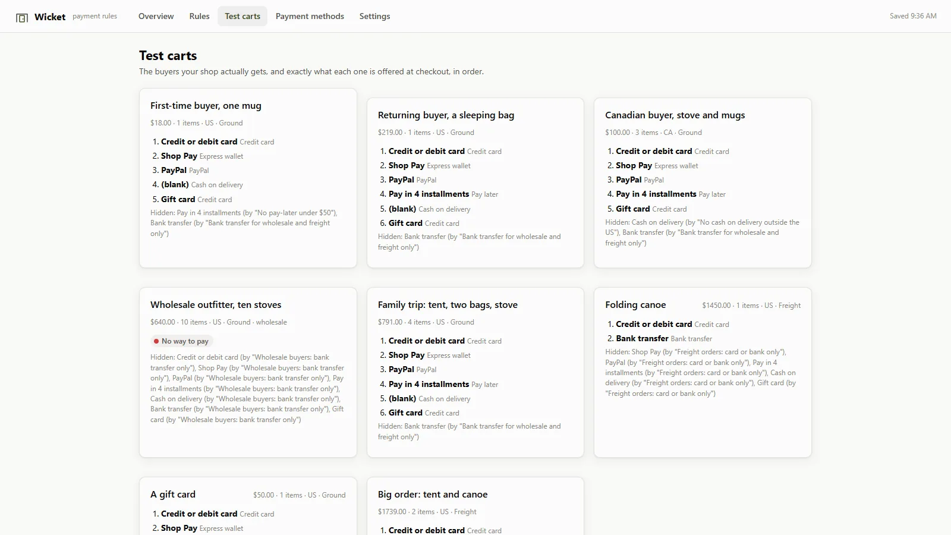
Task: Select the Test carts tab
Action: tap(243, 16)
